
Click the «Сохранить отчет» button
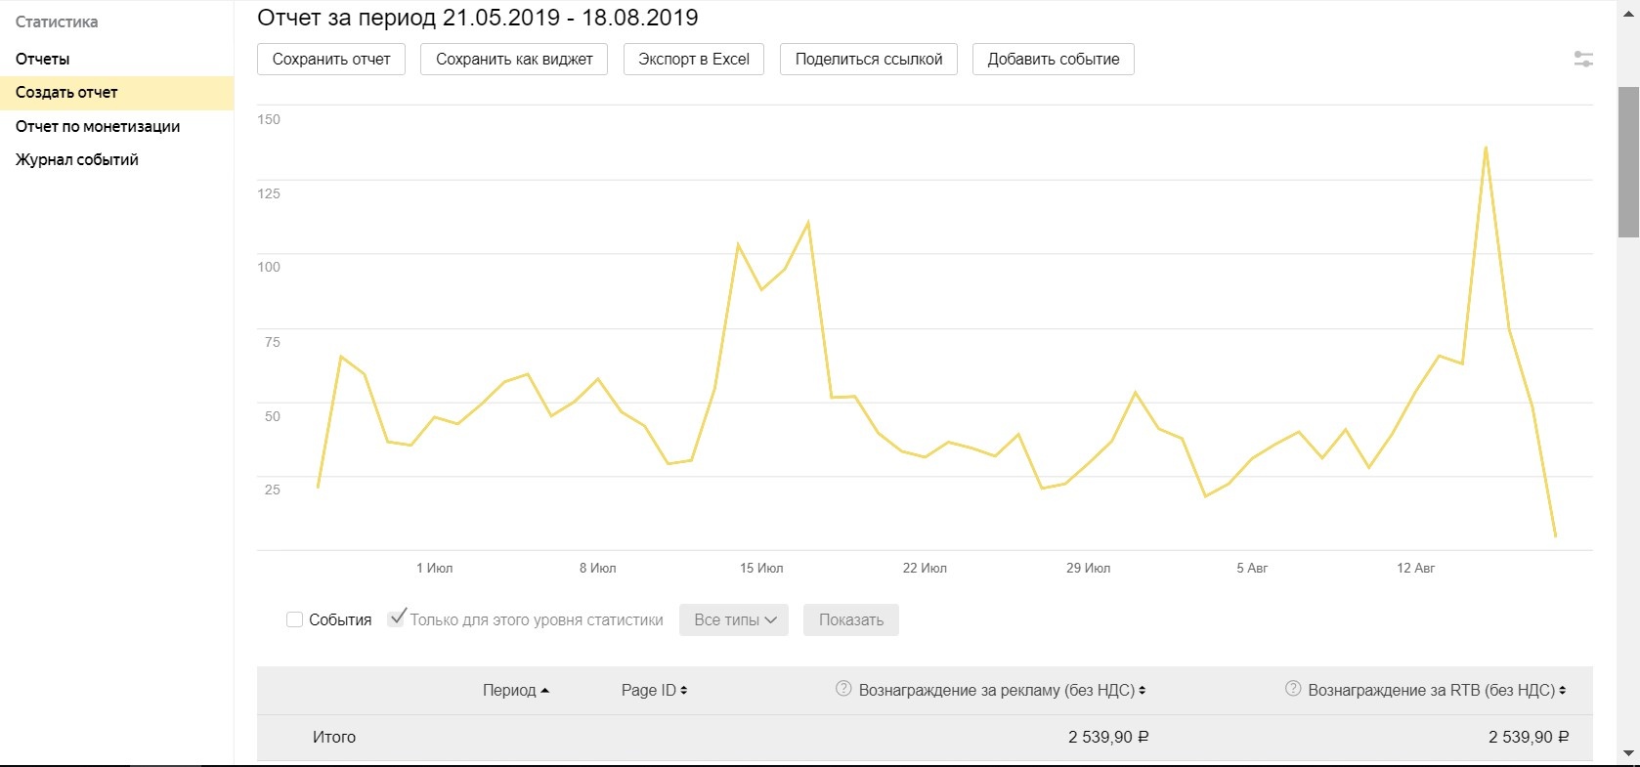331,59
